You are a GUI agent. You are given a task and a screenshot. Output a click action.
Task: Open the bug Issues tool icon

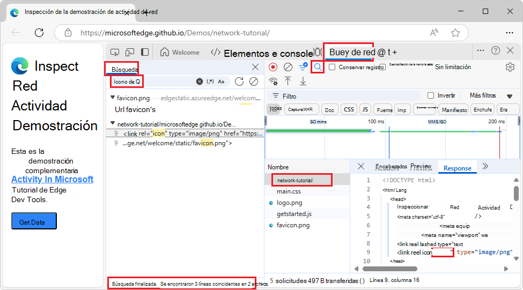tap(317, 53)
